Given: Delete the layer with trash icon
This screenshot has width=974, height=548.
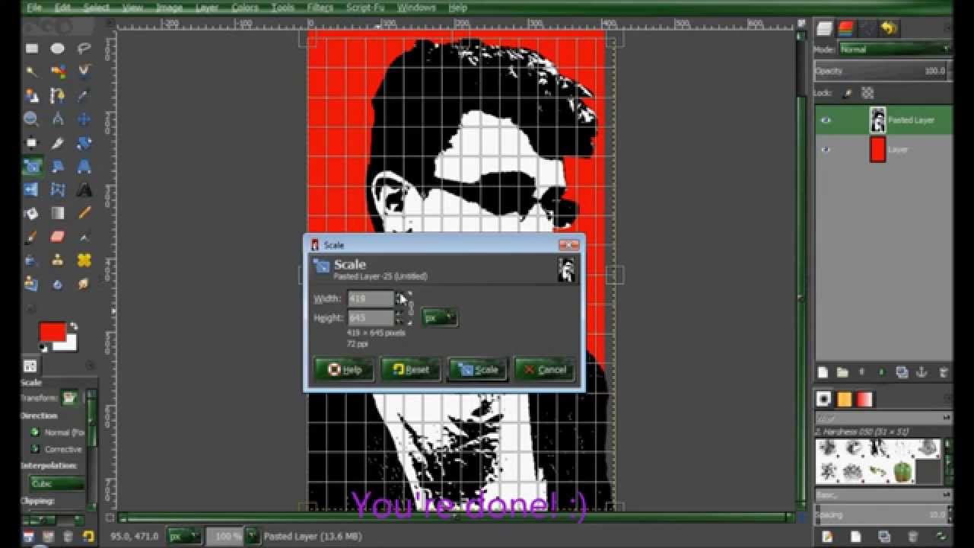Looking at the screenshot, I should [944, 372].
